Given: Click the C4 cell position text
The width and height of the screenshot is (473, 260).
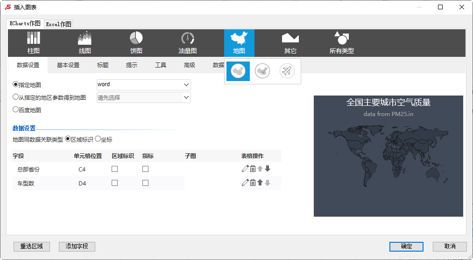Looking at the screenshot, I should click(x=82, y=170).
